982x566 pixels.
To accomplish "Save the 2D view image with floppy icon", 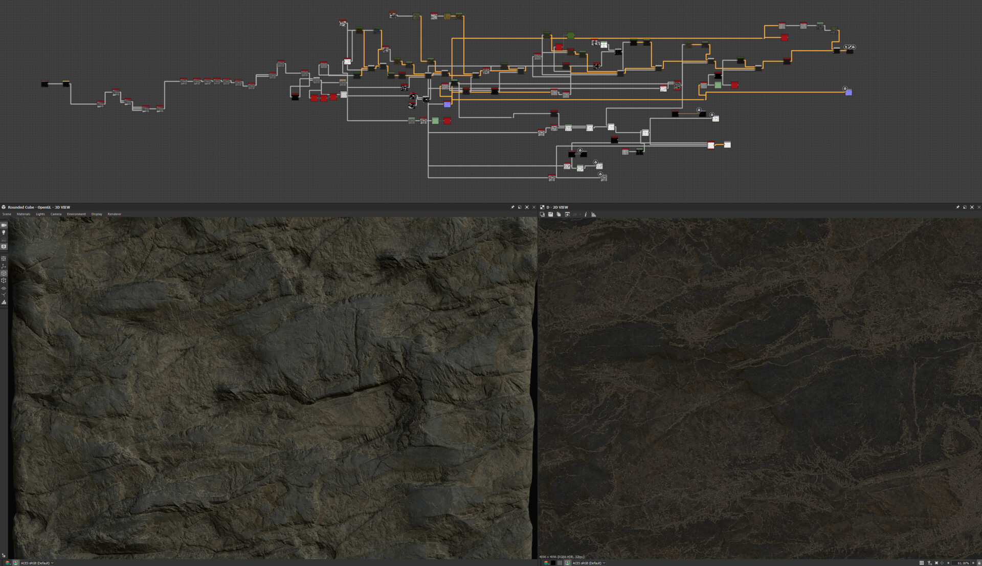I will 550,214.
